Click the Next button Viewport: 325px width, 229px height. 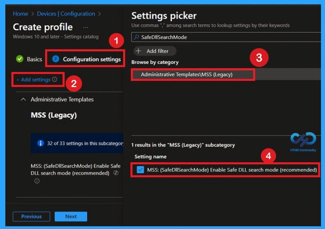[x=71, y=216]
